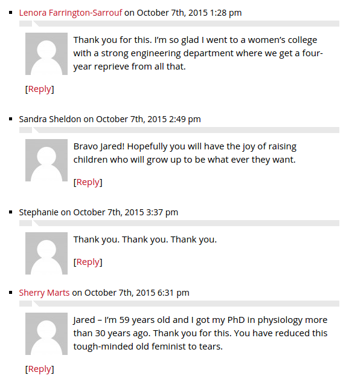Reply to Sherry Marts' comment
The image size is (349, 384).
pyautogui.click(x=40, y=369)
